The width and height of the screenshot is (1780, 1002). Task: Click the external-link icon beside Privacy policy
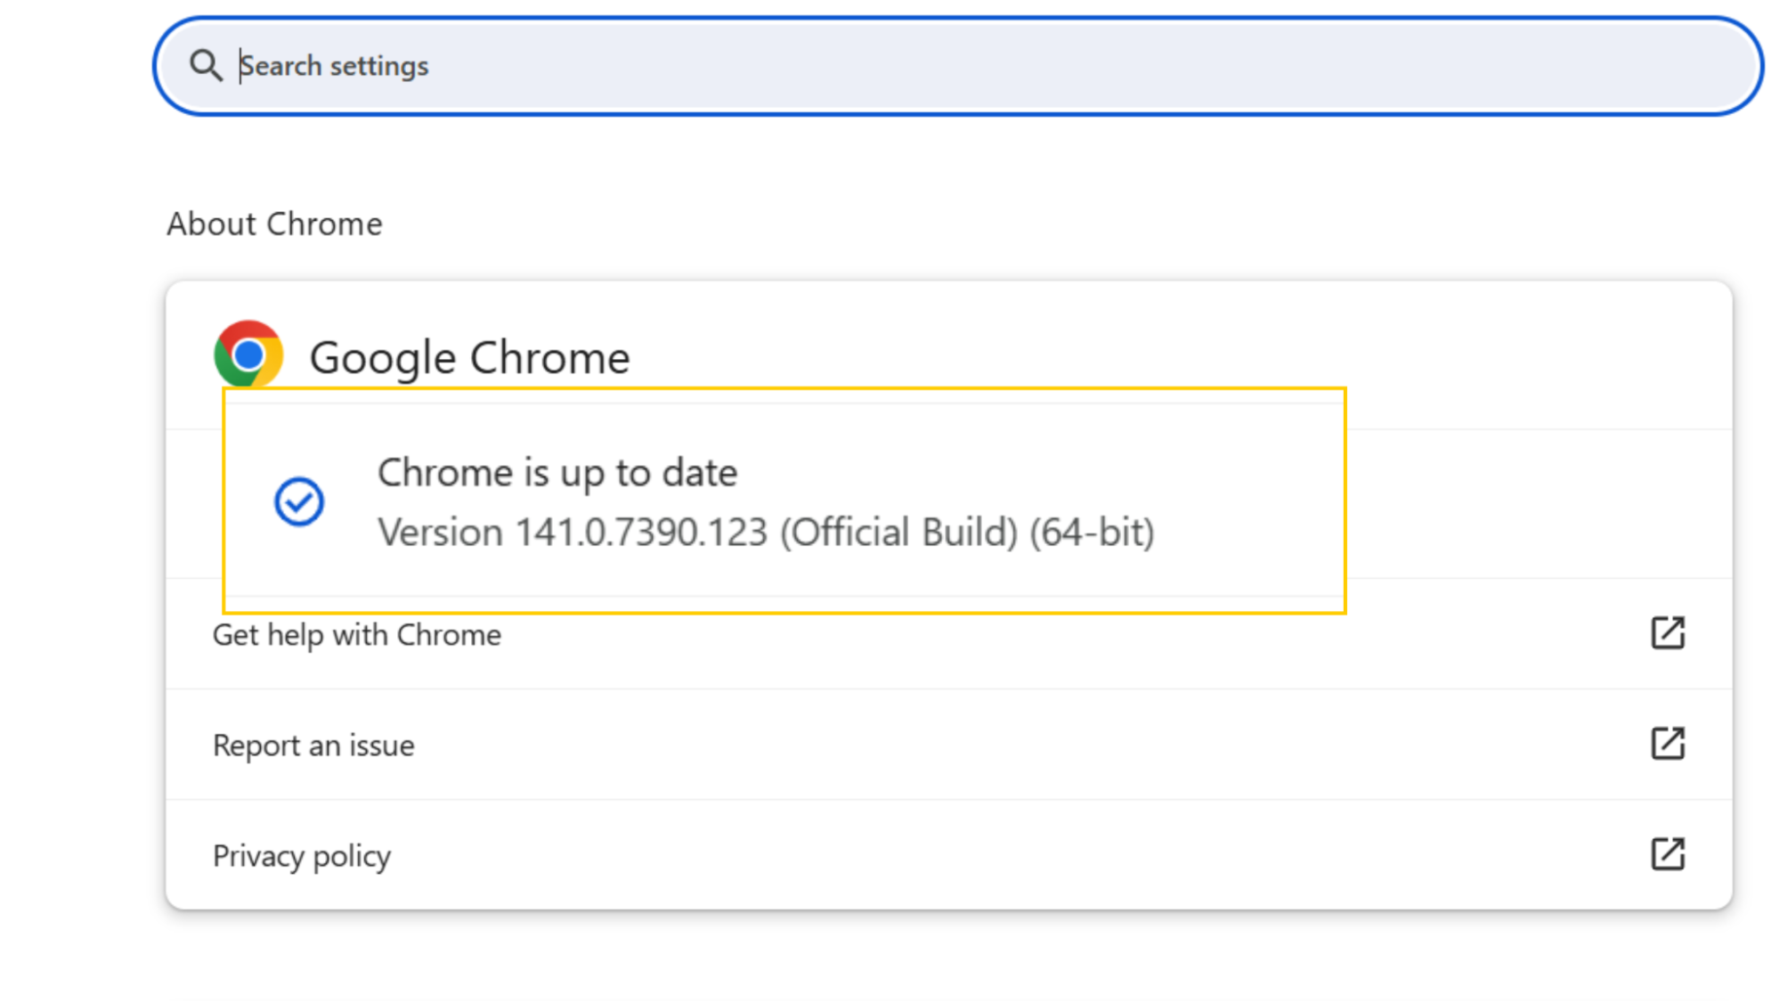(x=1668, y=855)
